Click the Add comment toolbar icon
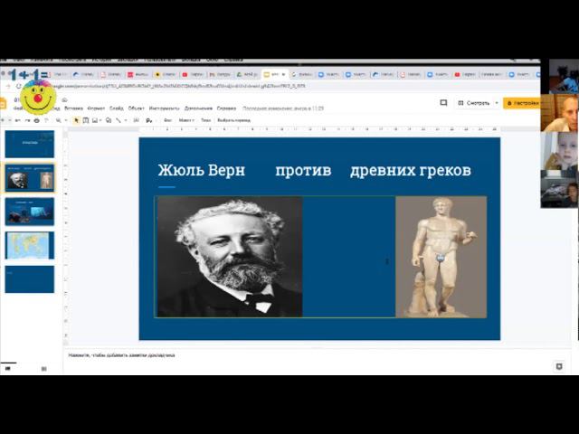The width and height of the screenshot is (579, 434). coord(137,120)
